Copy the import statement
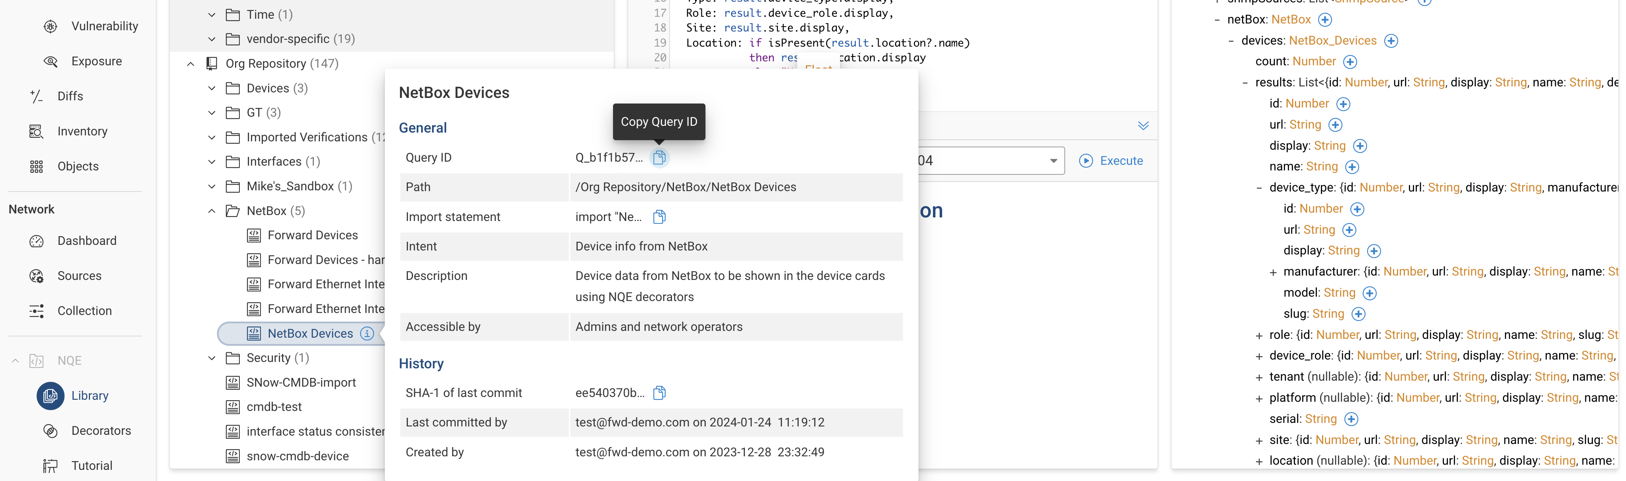This screenshot has height=481, width=1626. point(659,217)
